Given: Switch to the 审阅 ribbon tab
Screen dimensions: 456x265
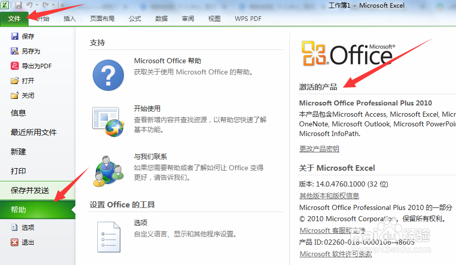Looking at the screenshot, I should pos(188,19).
